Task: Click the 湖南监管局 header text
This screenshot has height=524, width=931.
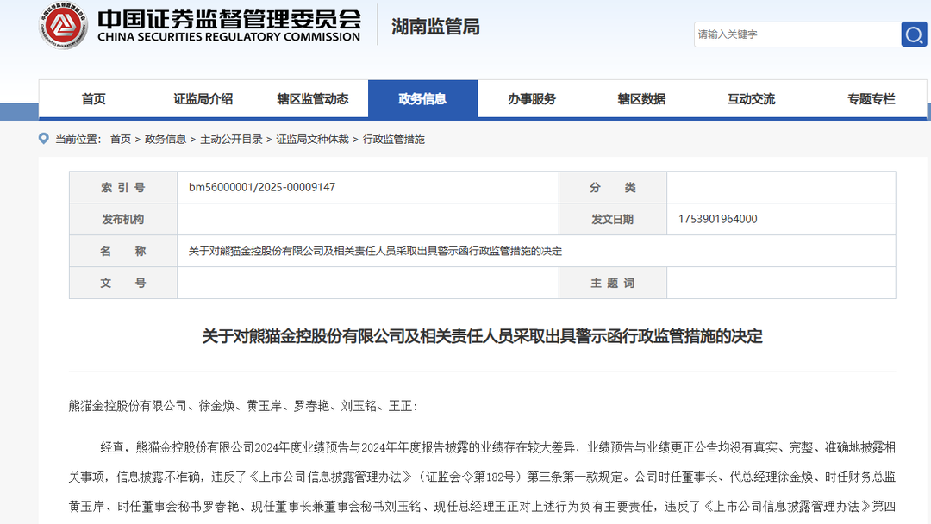Action: [435, 27]
